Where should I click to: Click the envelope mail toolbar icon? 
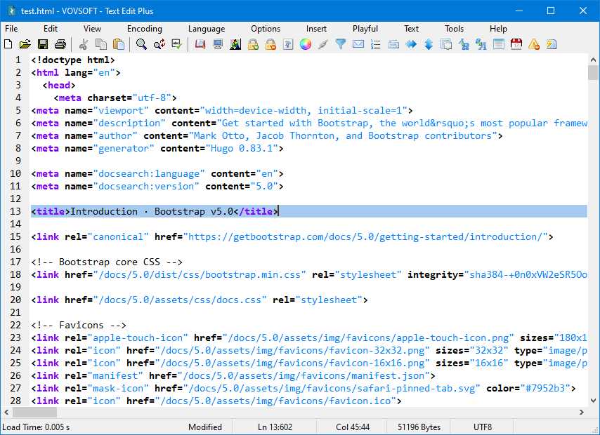coord(358,44)
